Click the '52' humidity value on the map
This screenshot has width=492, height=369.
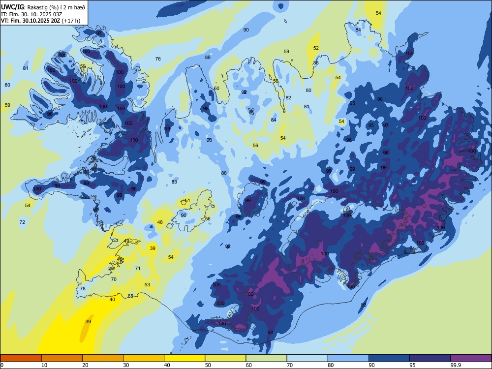316,48
